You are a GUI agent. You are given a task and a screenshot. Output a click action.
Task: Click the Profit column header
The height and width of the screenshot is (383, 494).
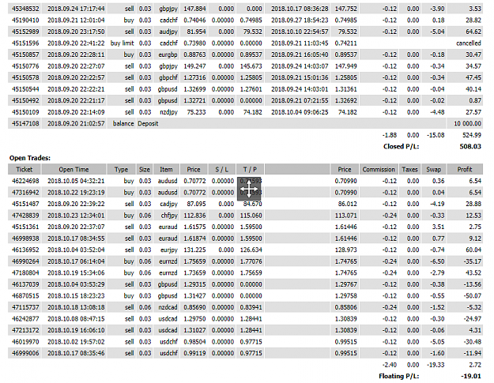pyautogui.click(x=465, y=169)
